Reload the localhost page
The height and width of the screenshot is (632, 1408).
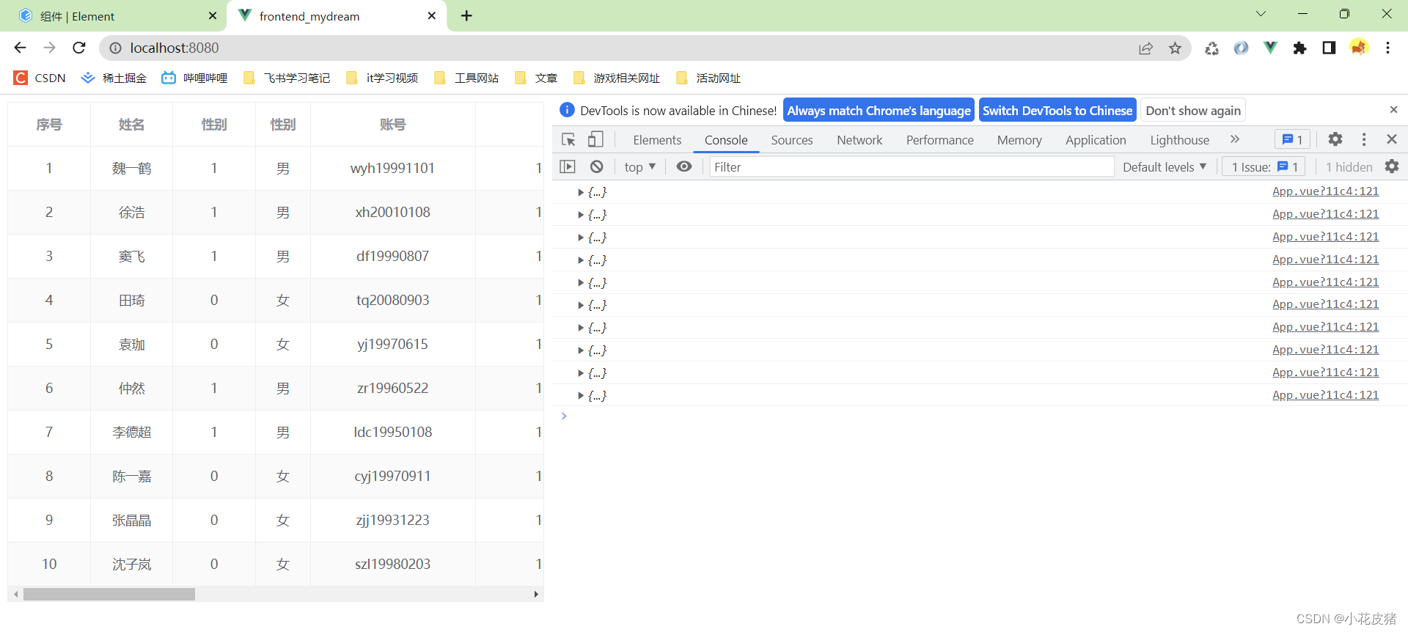[79, 48]
